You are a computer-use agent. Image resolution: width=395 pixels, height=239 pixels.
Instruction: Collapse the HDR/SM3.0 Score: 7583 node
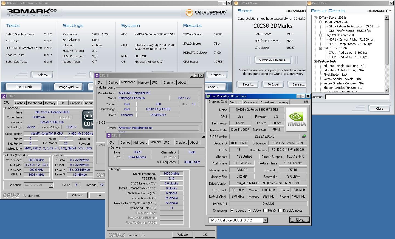[x=320, y=35]
